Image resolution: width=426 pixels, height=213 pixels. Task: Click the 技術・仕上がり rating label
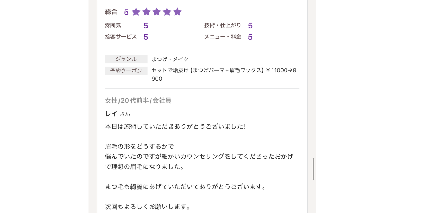click(x=223, y=25)
